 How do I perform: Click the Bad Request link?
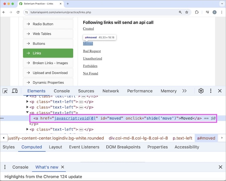coord(92,51)
